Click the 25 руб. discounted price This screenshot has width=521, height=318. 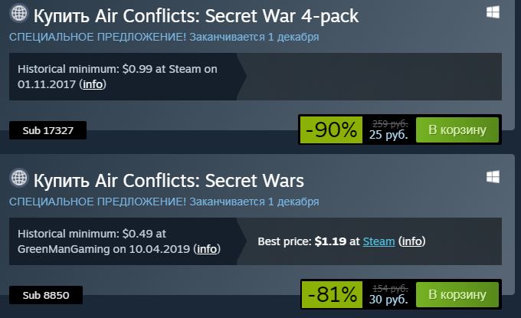(x=388, y=135)
